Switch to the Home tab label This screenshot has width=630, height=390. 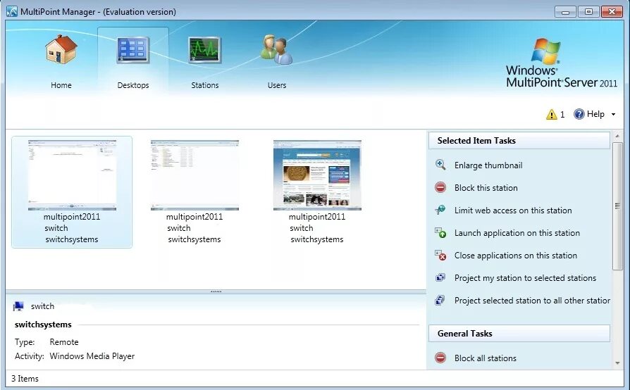coord(61,85)
